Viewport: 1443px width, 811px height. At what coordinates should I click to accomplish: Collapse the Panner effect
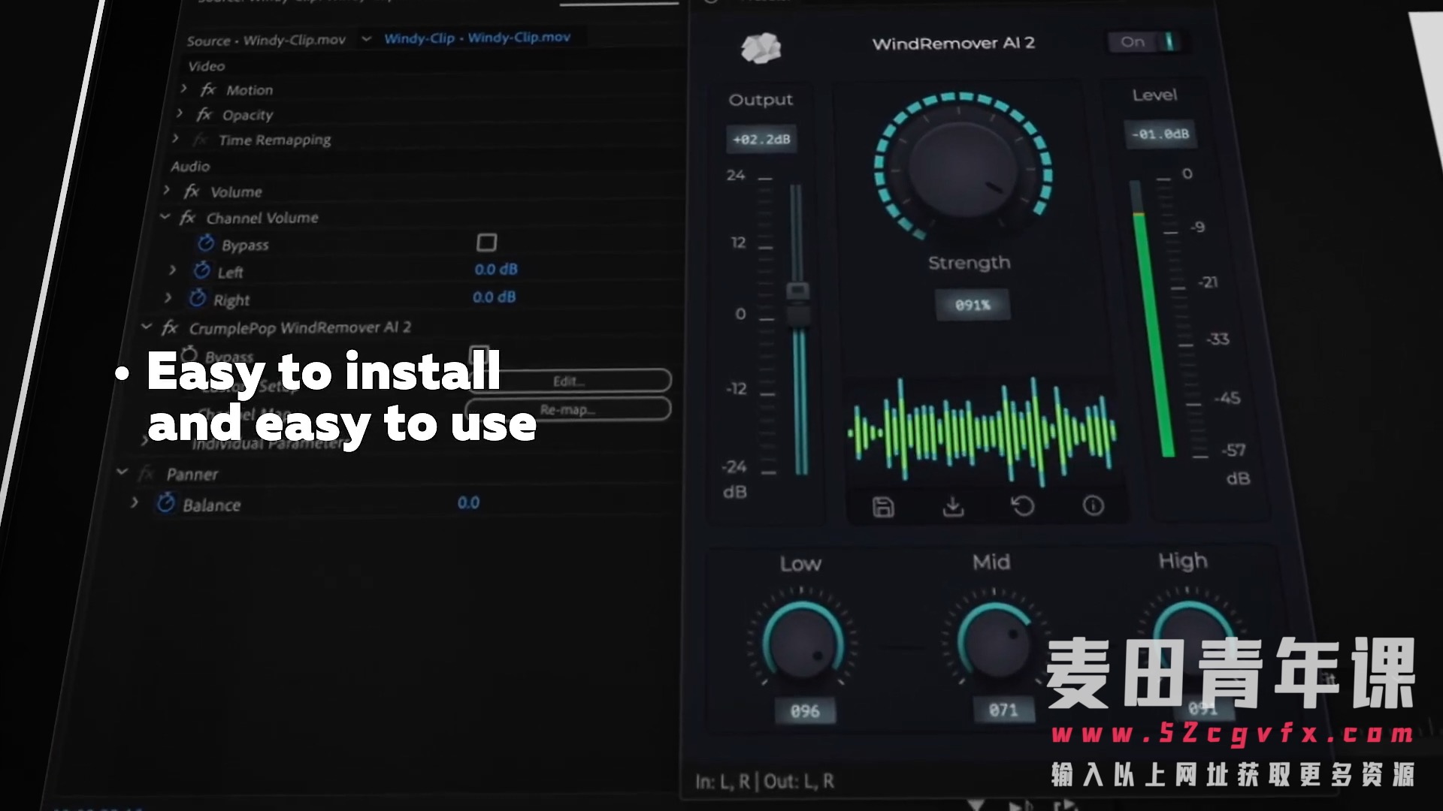[x=122, y=472]
